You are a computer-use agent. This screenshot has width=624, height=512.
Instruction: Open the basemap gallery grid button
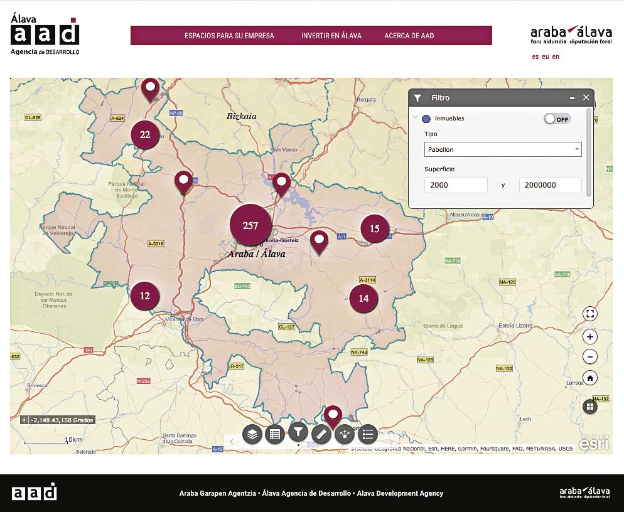click(x=589, y=407)
